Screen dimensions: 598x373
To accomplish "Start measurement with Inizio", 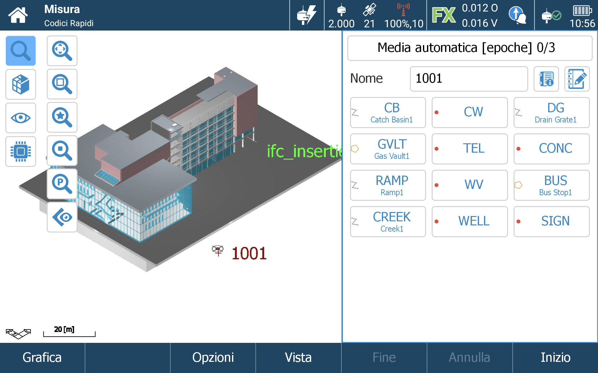I will (555, 358).
